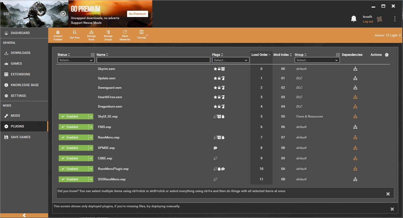
Task: Toggle the Enabled status of CBBE.esp
Action: 74,158
